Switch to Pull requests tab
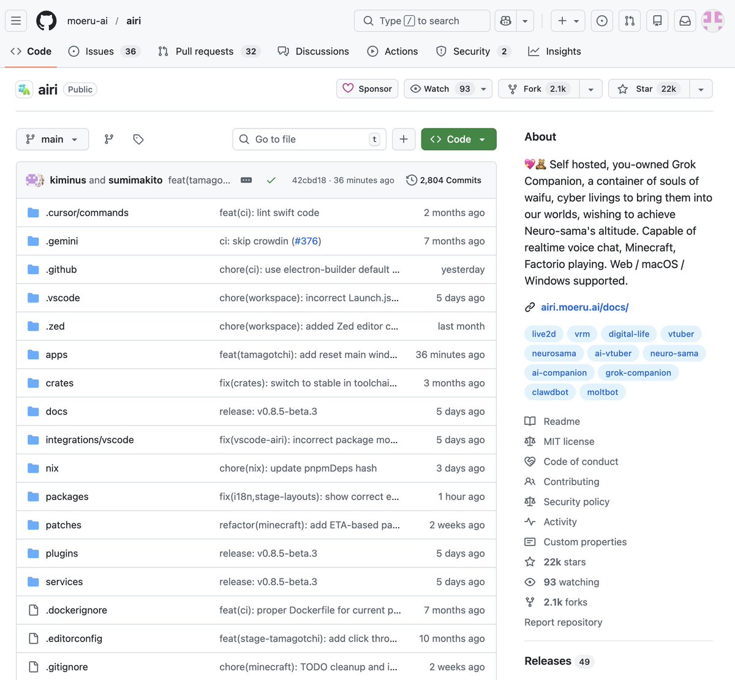The width and height of the screenshot is (735, 680). click(x=209, y=51)
